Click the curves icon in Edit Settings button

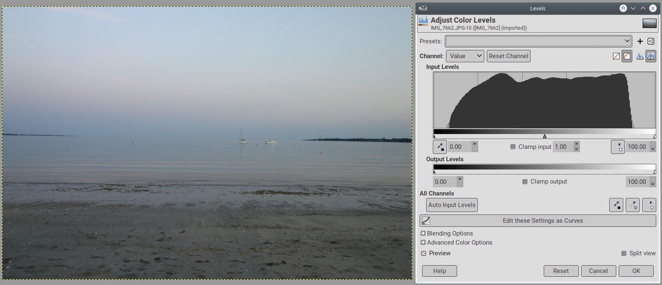426,221
